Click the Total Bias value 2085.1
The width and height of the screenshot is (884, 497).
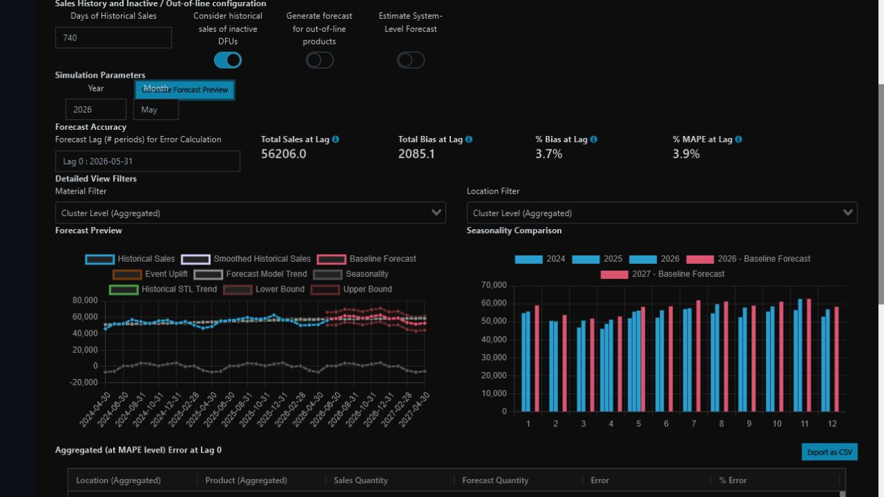(x=416, y=154)
